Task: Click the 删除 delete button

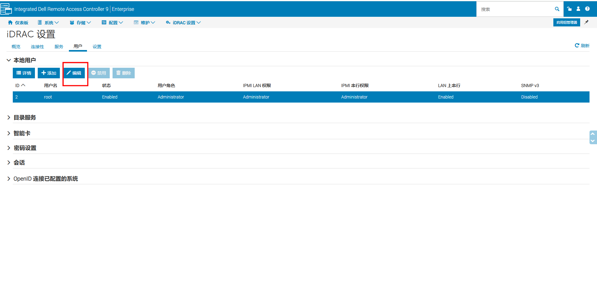Action: pos(123,73)
